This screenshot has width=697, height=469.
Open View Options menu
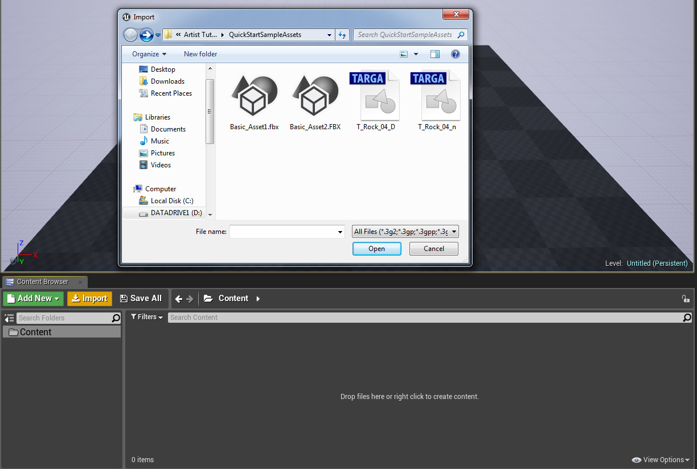661,460
